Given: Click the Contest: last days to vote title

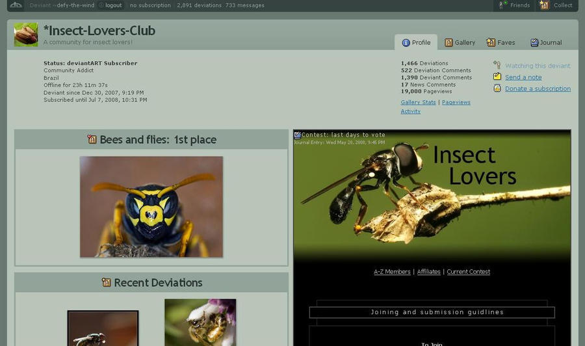Looking at the screenshot, I should coord(343,135).
